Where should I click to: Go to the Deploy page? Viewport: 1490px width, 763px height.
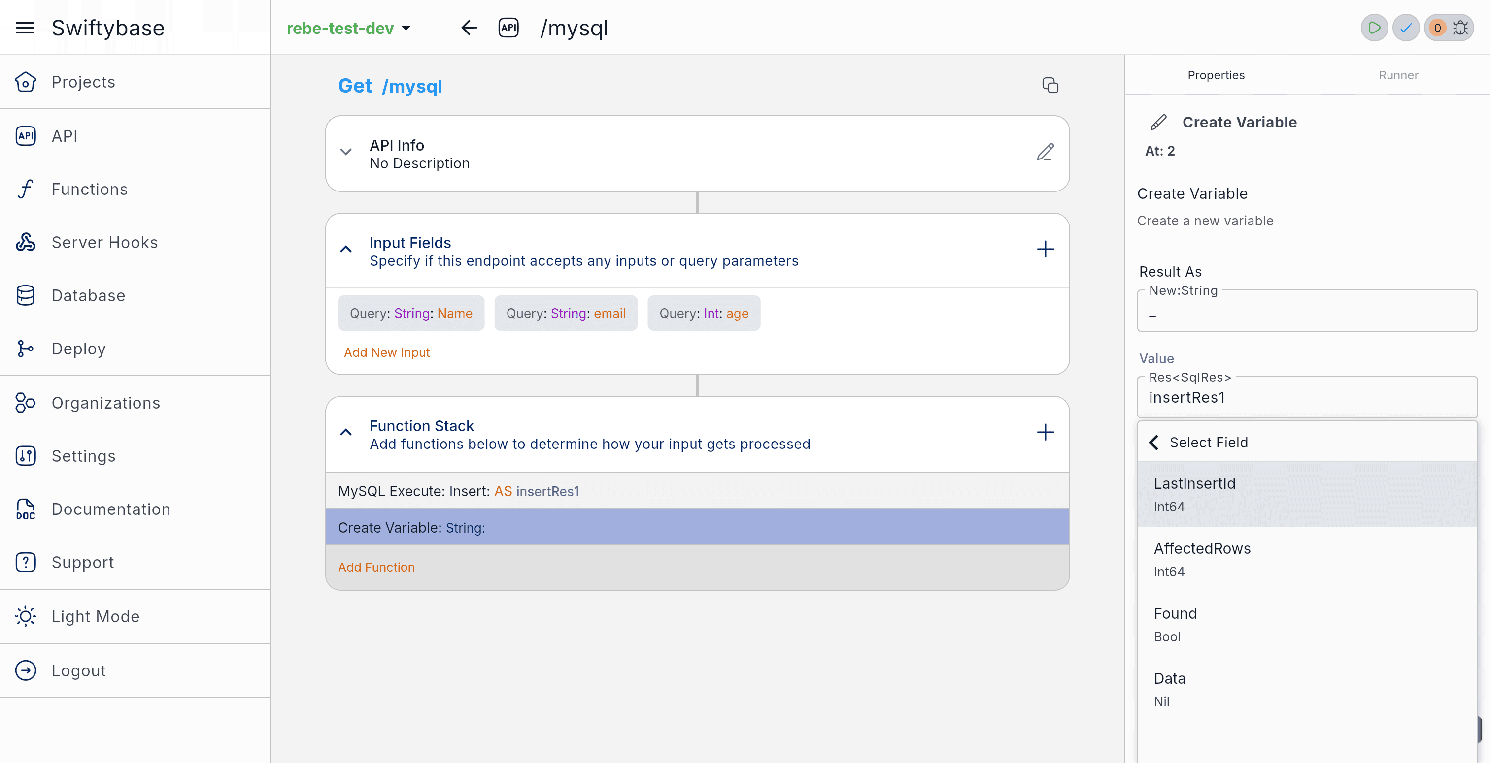[x=135, y=349]
